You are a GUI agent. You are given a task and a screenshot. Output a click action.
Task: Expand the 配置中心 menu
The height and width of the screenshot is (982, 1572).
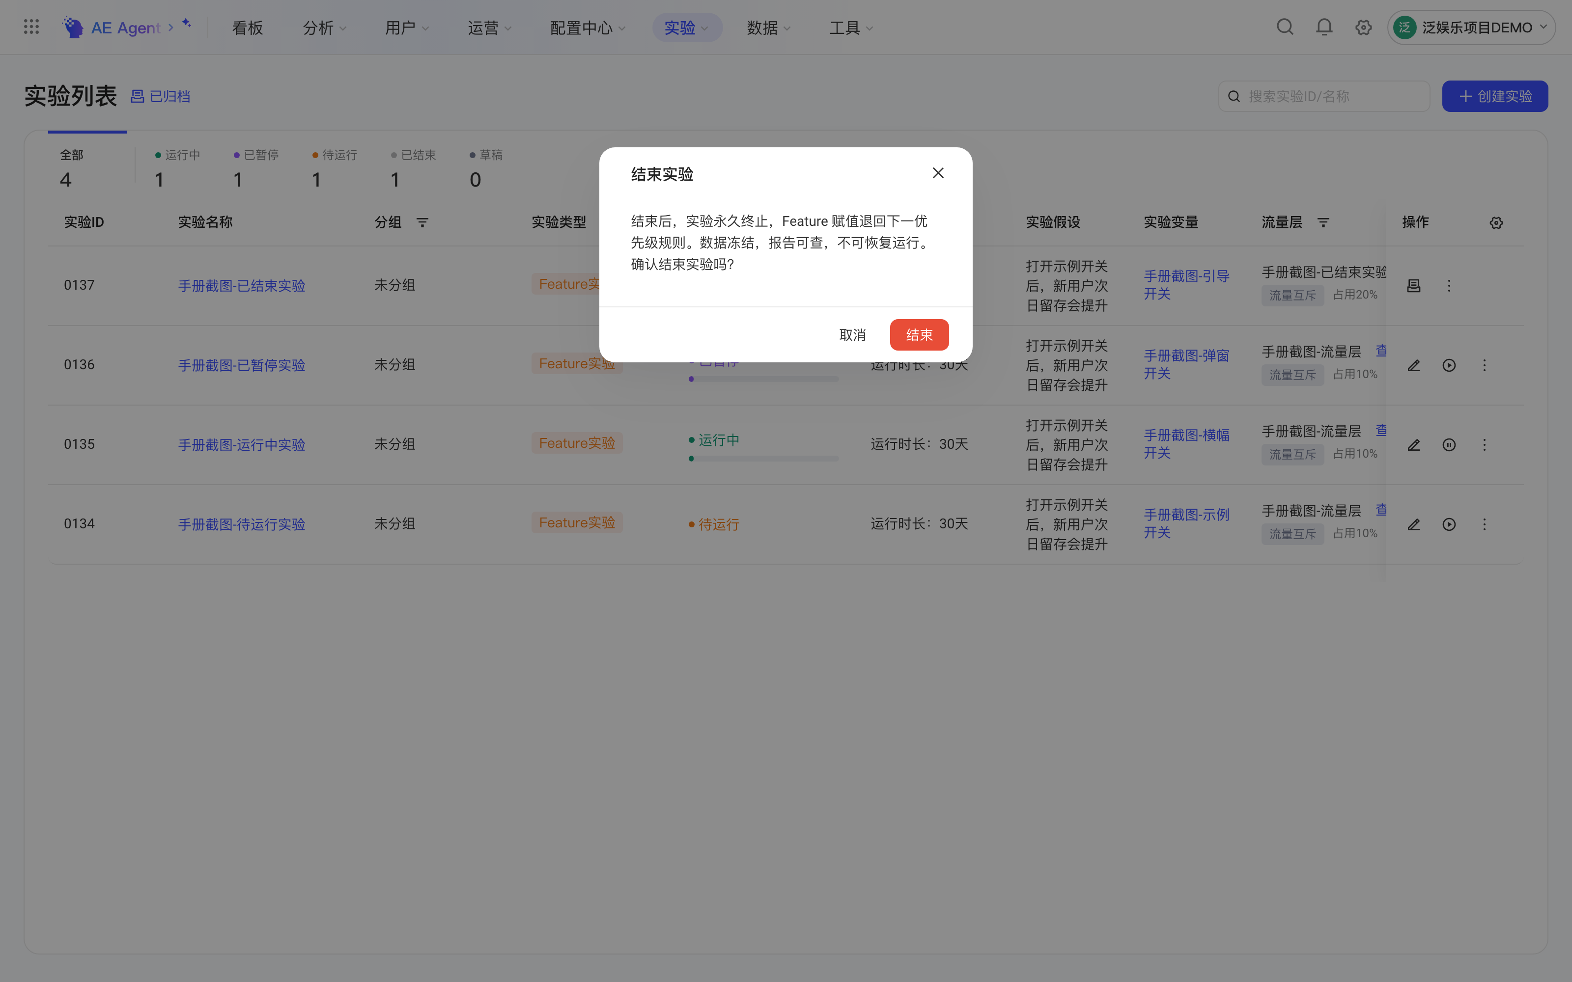click(588, 28)
